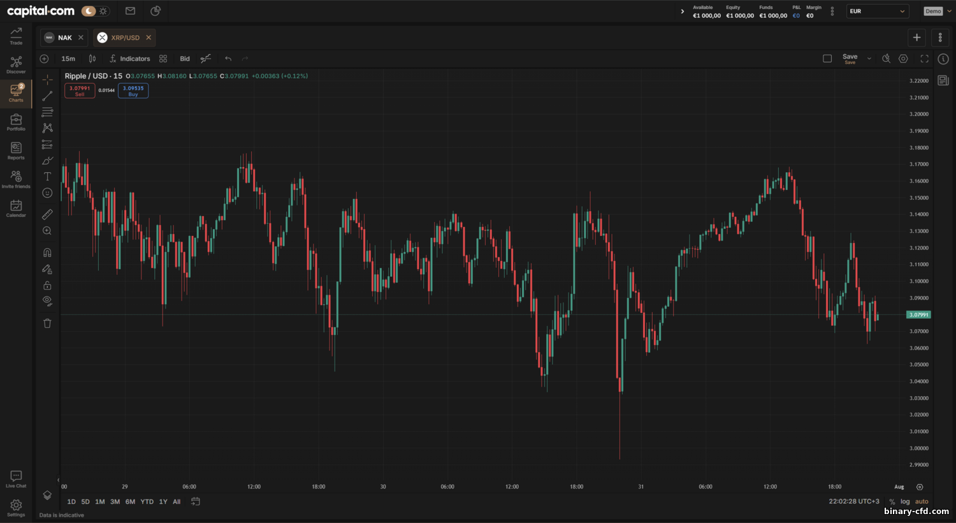This screenshot has width=956, height=523.
Task: Switch to the NAK chart tab
Action: point(64,38)
